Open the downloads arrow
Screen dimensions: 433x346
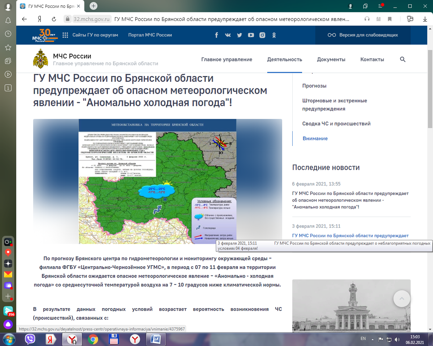click(x=425, y=19)
